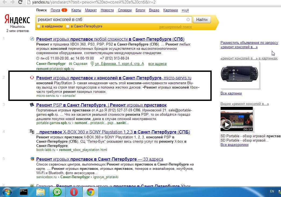281x197 pixels.
Task: Click the clock icon beside working hours
Action: coord(38,58)
